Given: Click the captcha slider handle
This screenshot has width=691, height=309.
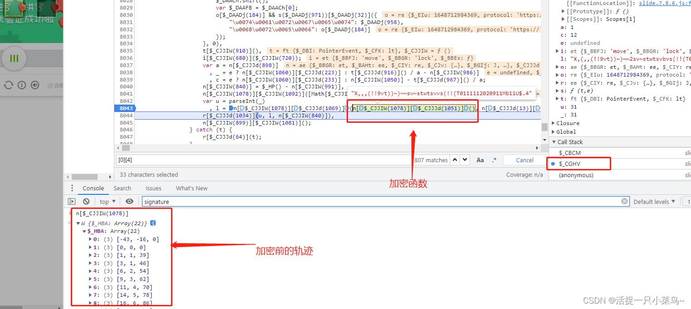Looking at the screenshot, I should pos(14,58).
